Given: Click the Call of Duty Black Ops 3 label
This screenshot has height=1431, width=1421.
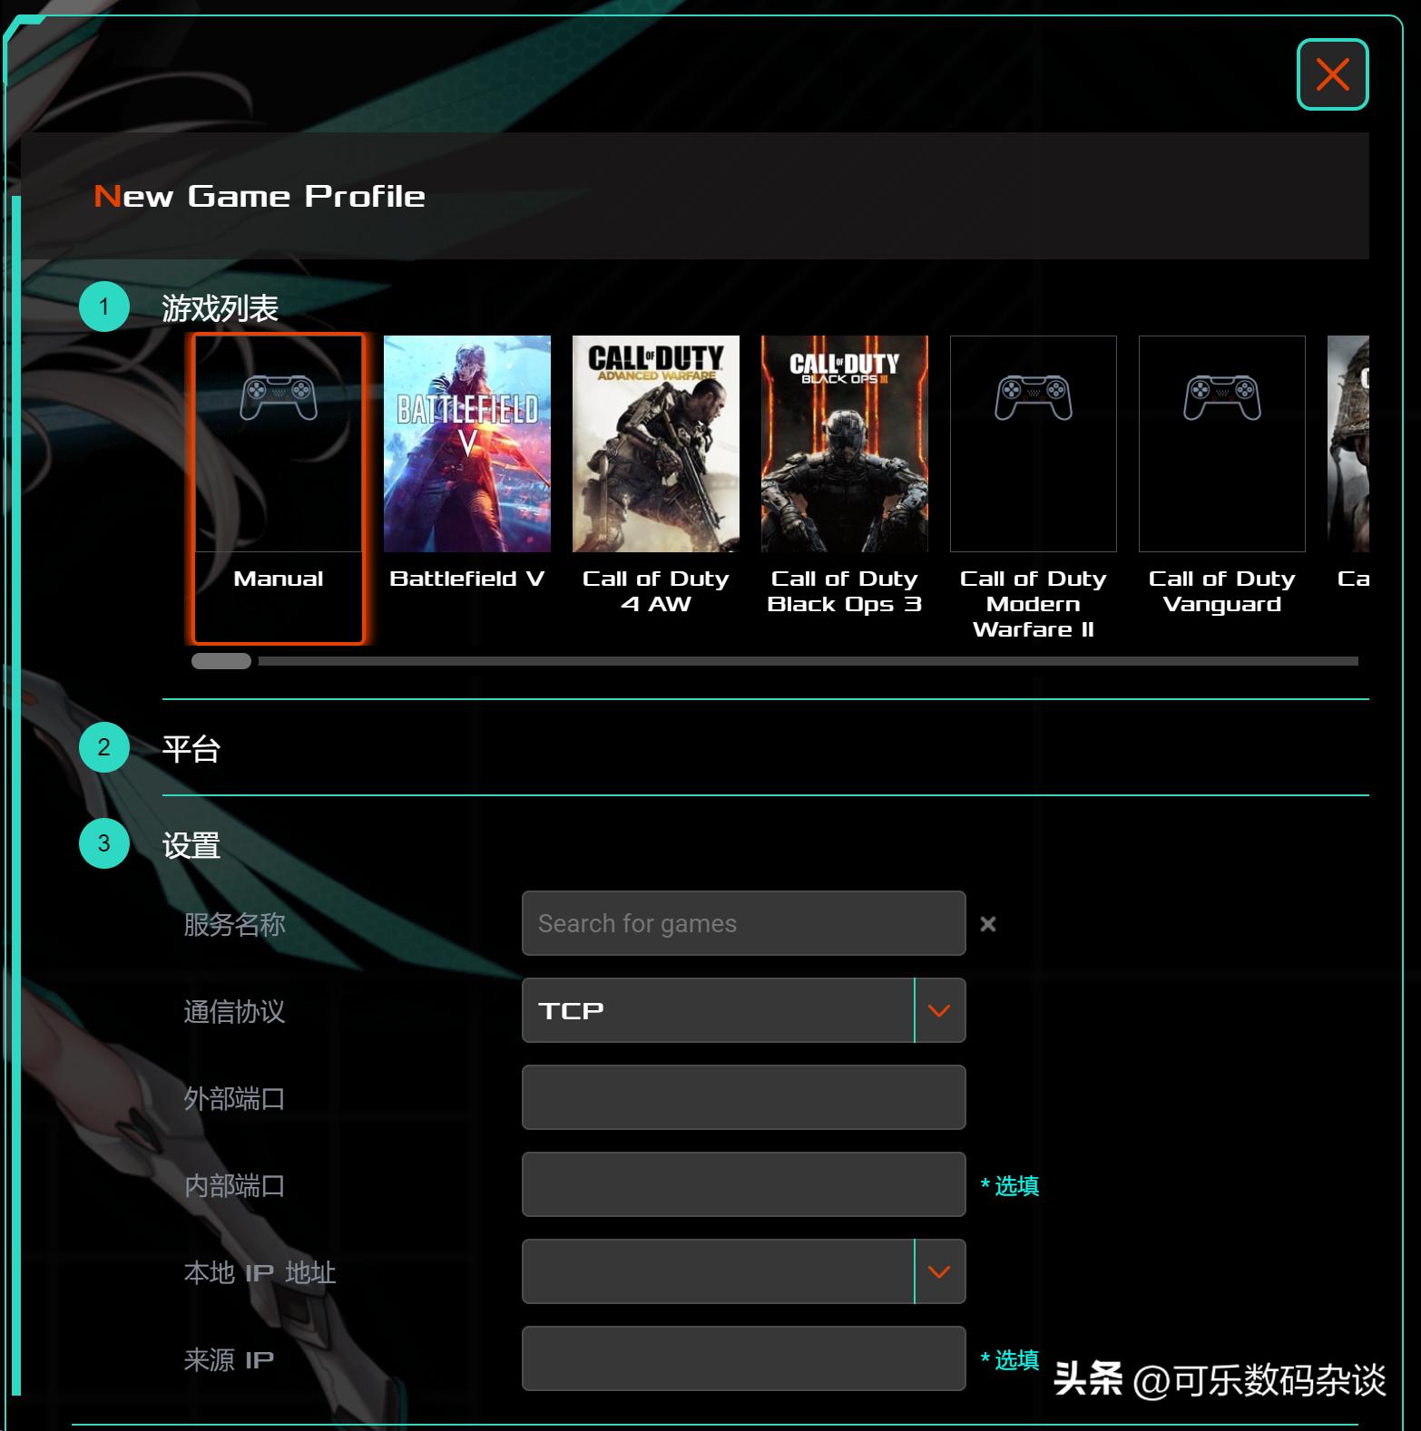Looking at the screenshot, I should 845,591.
